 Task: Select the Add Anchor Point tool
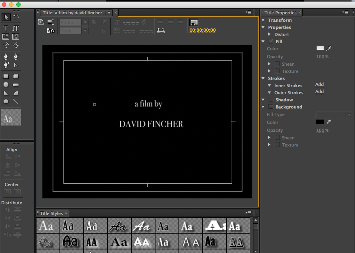6,65
